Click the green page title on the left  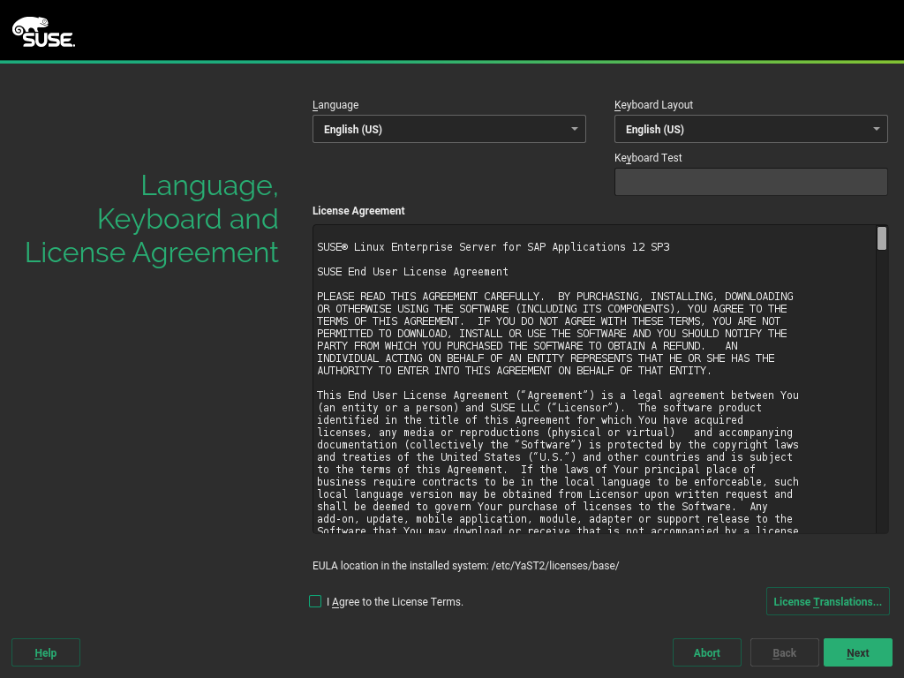(x=187, y=219)
